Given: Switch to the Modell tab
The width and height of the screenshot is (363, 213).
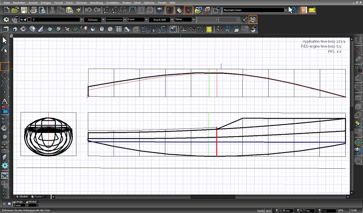Looking at the screenshot, I should tap(22, 197).
